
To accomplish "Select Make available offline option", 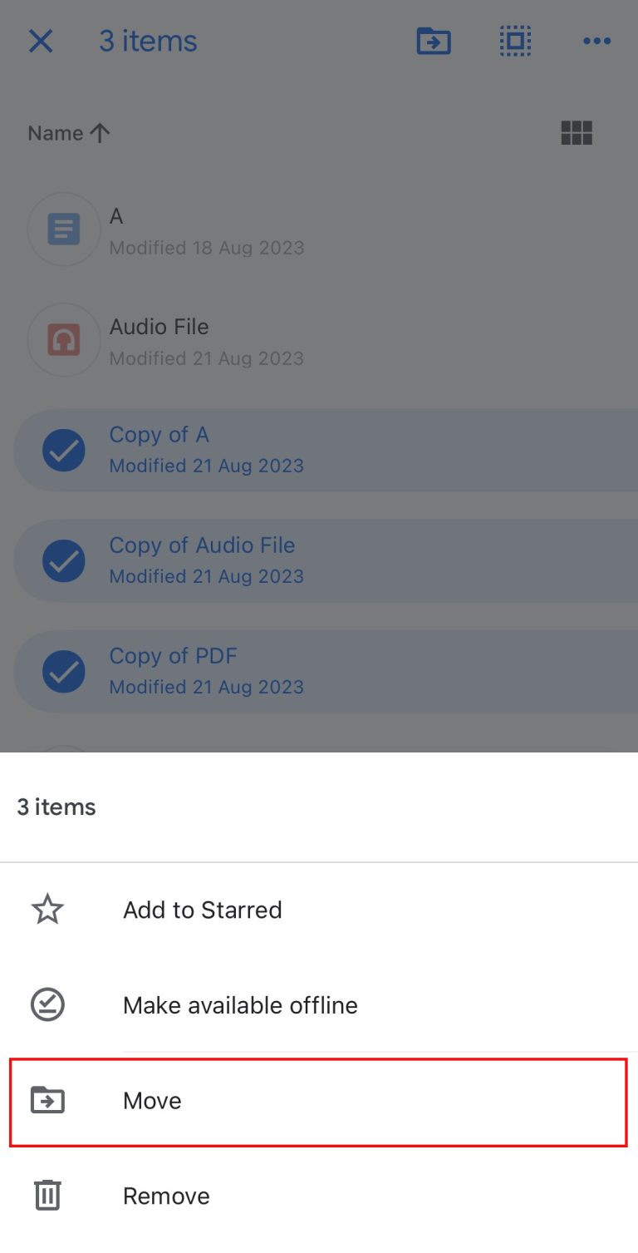I will pyautogui.click(x=240, y=1005).
